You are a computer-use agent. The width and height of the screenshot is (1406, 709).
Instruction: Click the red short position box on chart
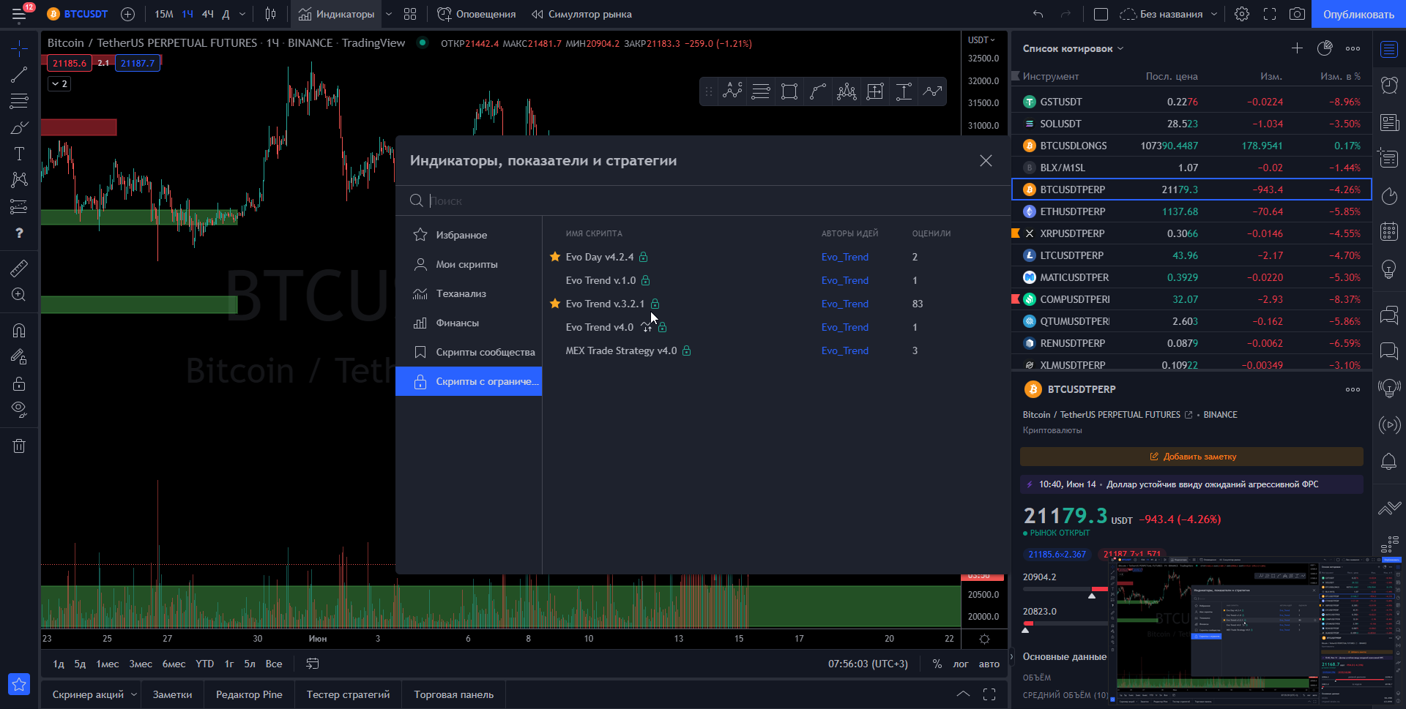(78, 127)
